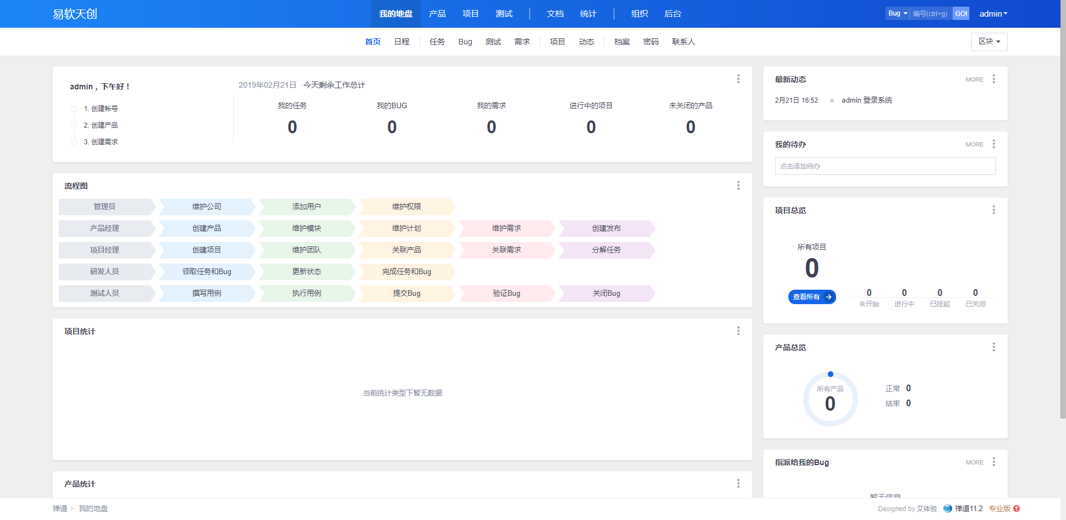
Task: Open the 后台 main navigation item
Action: pos(673,14)
